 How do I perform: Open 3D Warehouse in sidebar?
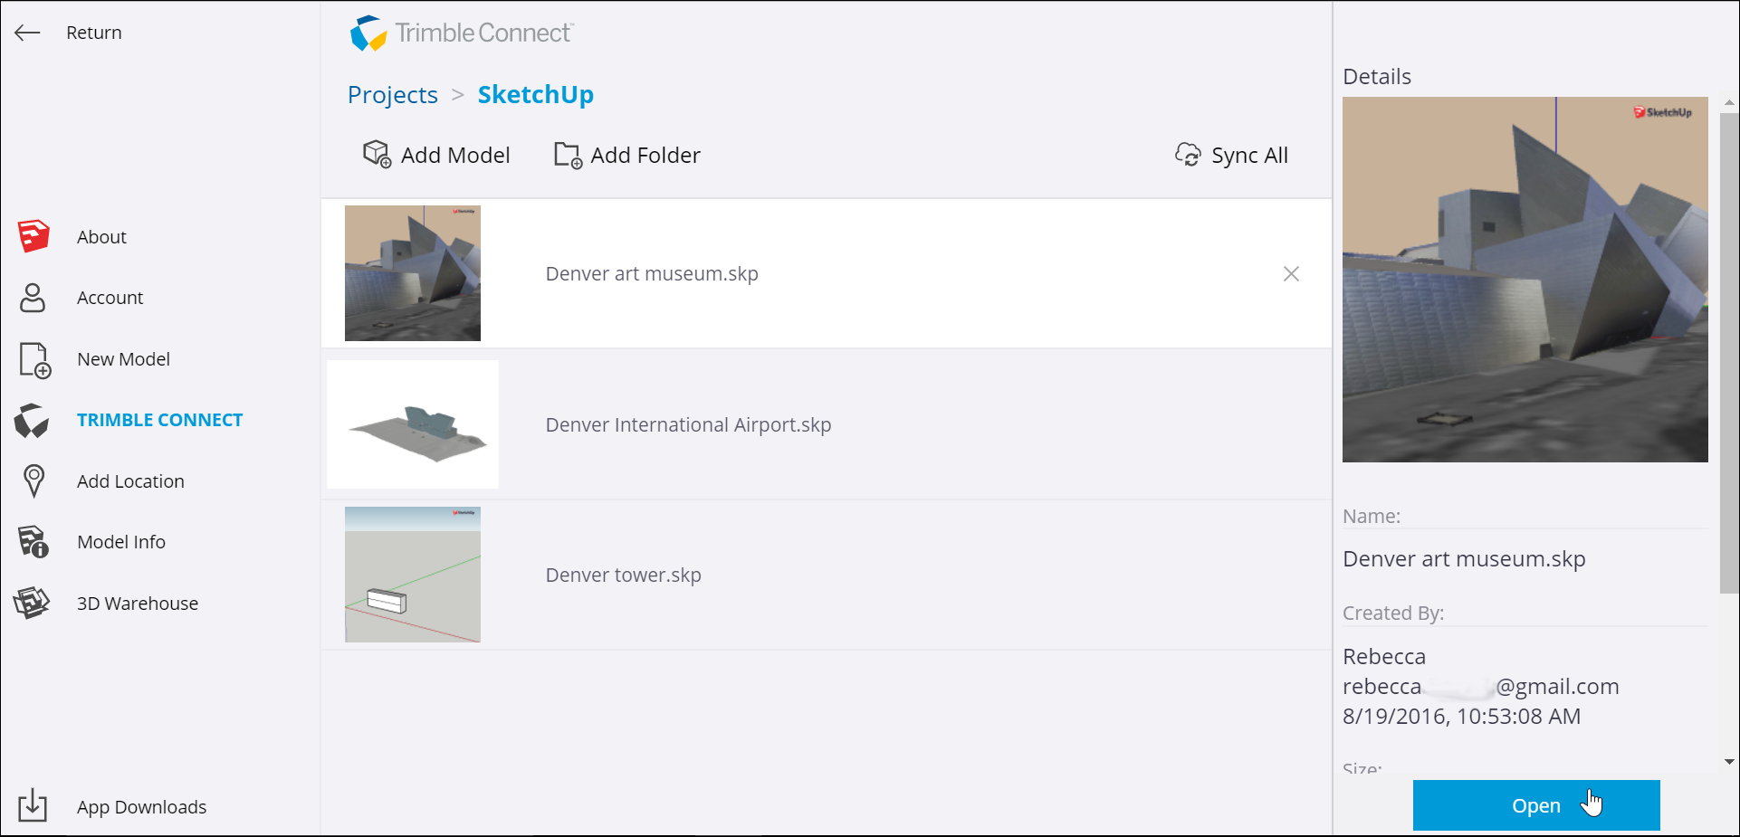pyautogui.click(x=138, y=604)
